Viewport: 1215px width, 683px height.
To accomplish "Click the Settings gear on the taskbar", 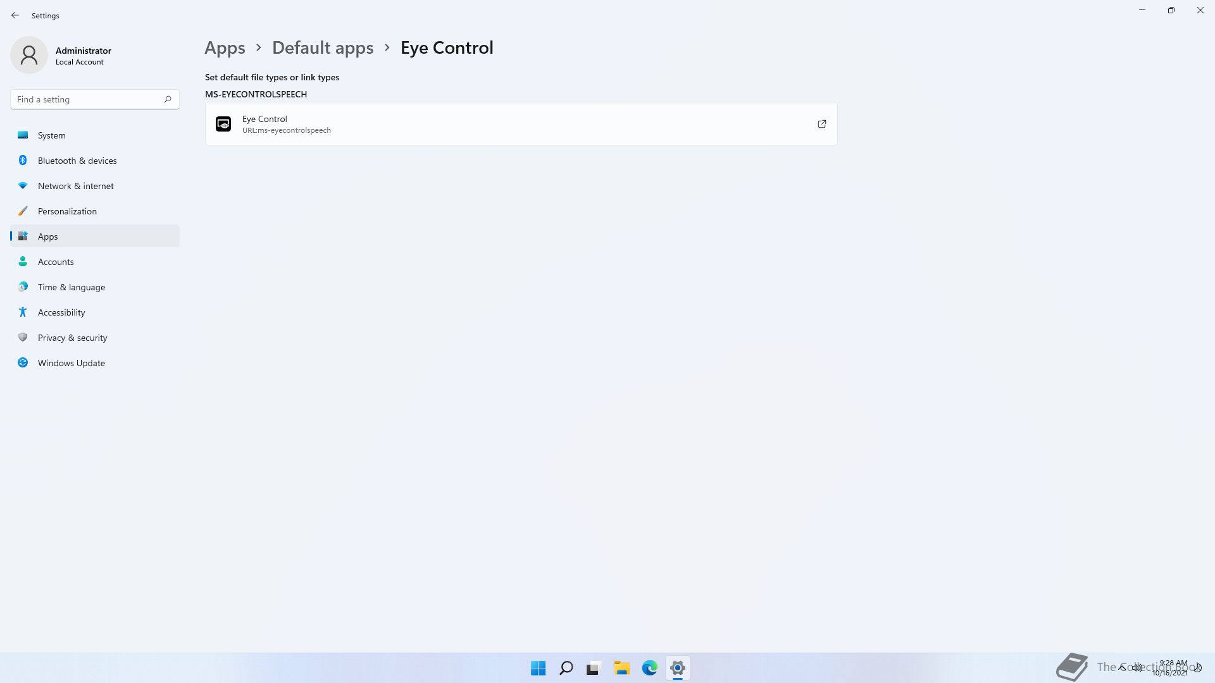I will tap(678, 668).
